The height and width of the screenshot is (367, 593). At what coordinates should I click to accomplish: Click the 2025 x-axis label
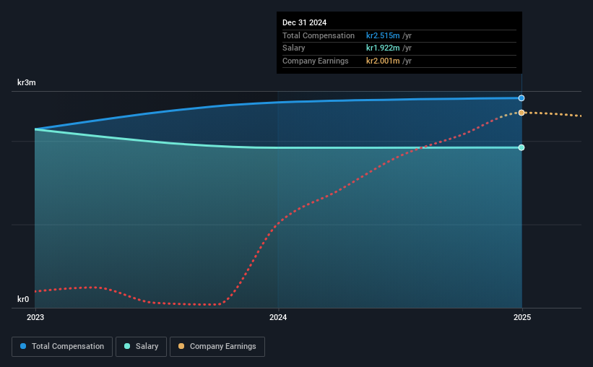pyautogui.click(x=522, y=317)
